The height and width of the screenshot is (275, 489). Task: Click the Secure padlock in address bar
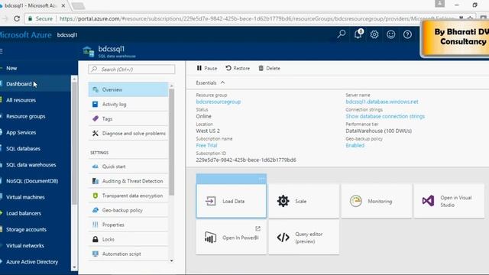31,18
